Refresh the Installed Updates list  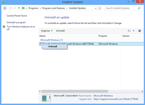[x=100, y=8]
